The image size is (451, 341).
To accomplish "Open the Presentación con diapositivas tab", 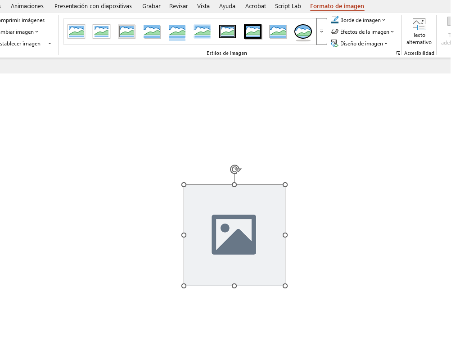I will click(x=93, y=6).
